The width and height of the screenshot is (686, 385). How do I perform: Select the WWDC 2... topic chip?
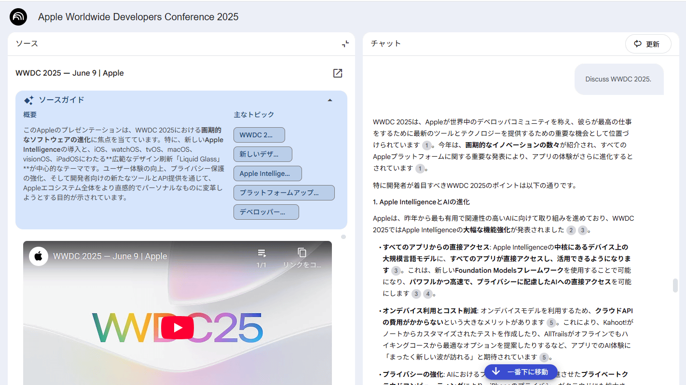tap(259, 135)
